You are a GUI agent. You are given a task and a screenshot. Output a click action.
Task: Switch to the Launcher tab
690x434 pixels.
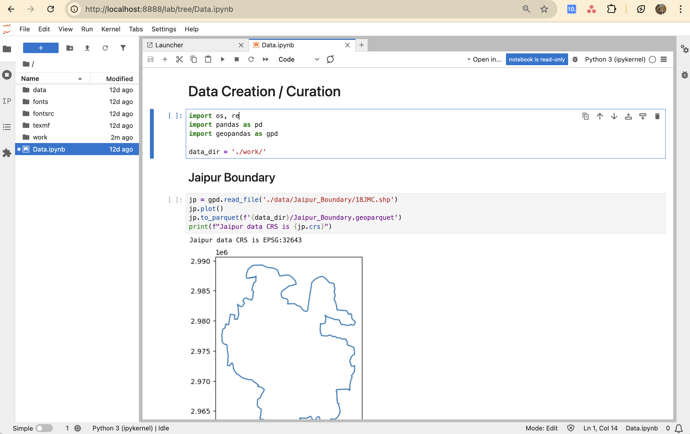coord(169,45)
